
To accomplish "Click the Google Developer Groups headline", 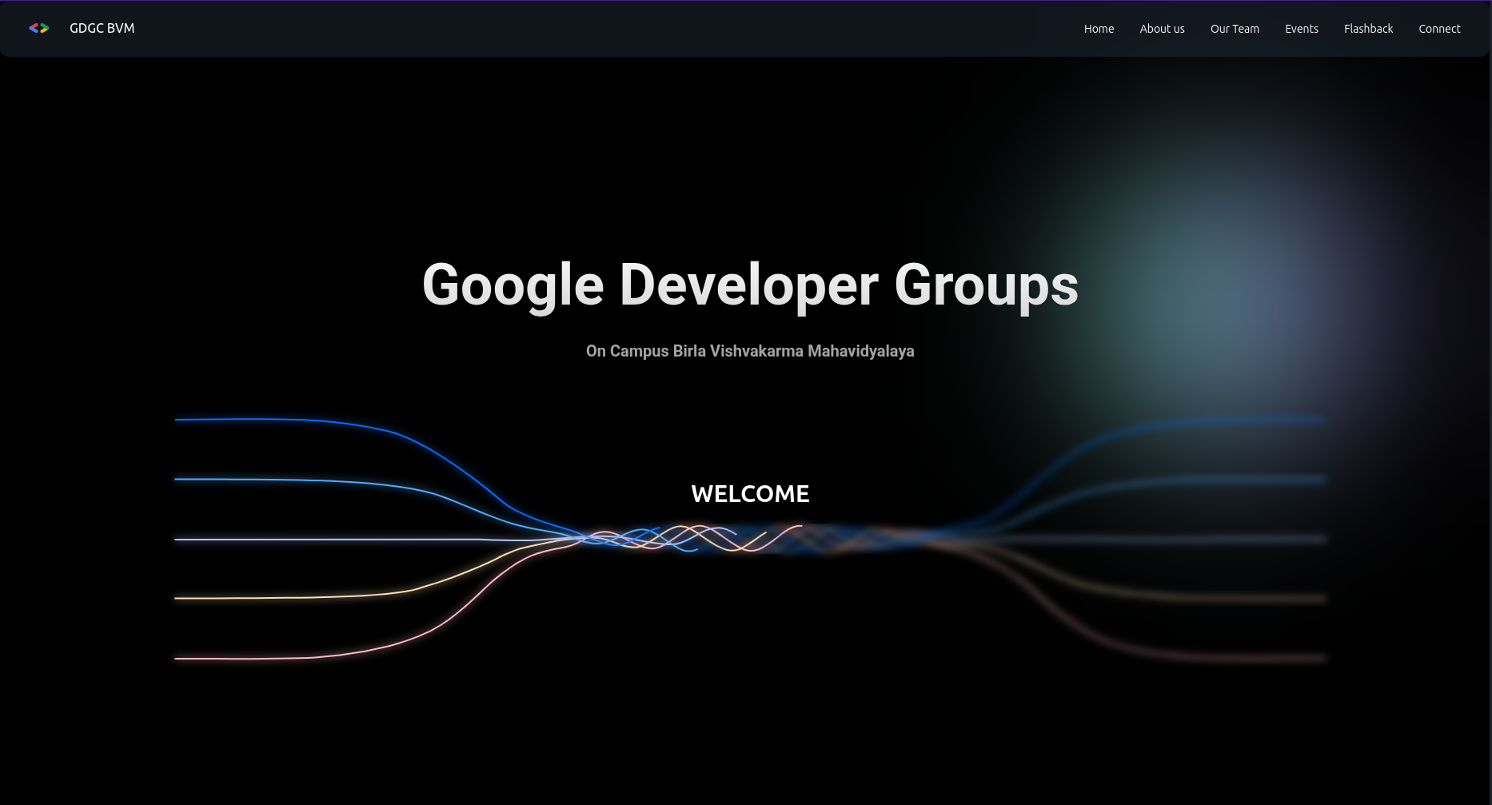I will click(750, 285).
